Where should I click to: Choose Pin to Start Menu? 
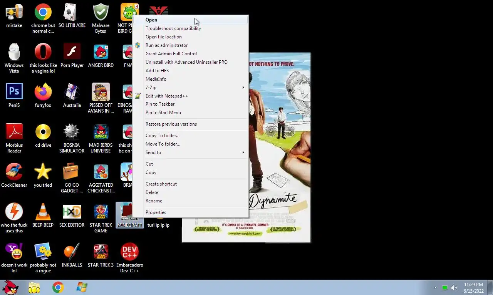pyautogui.click(x=190, y=113)
